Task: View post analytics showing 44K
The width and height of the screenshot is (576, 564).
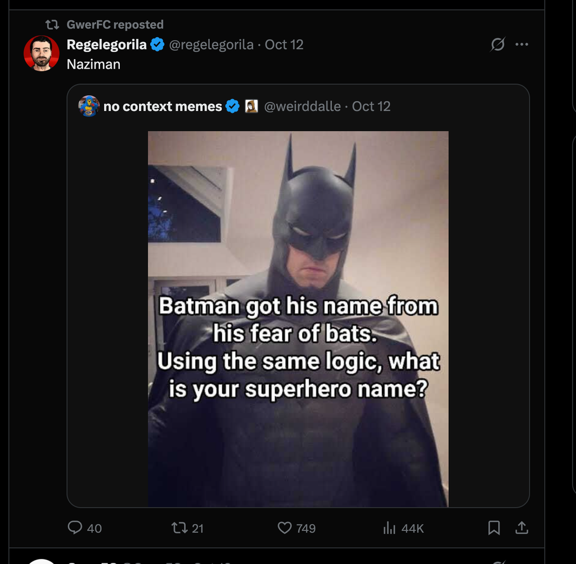Action: click(389, 527)
